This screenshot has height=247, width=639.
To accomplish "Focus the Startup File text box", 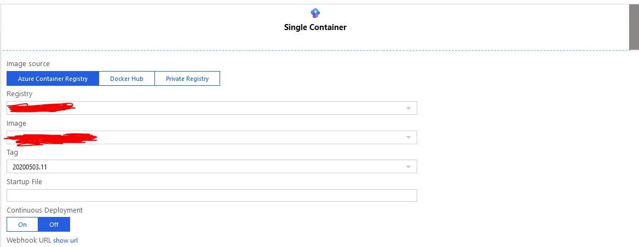I will (211, 196).
